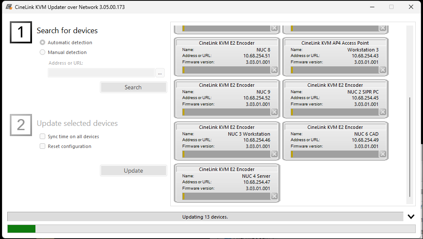
Task: Click the CineLink app icon in title bar
Action: [x=9, y=7]
